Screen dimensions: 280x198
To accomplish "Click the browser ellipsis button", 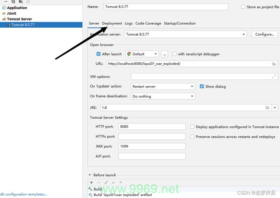I will [164, 54].
